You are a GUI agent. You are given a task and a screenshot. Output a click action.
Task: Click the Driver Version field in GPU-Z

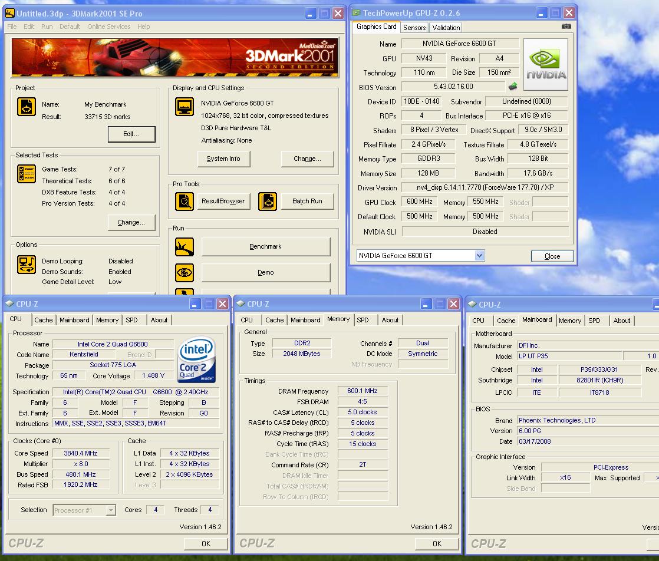point(485,187)
